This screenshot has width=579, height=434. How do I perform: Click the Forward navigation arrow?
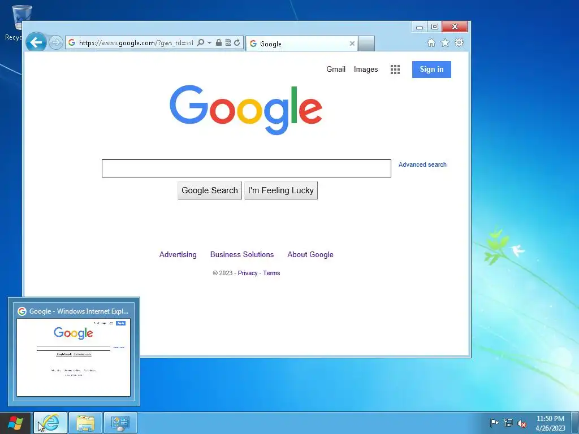pyautogui.click(x=56, y=42)
